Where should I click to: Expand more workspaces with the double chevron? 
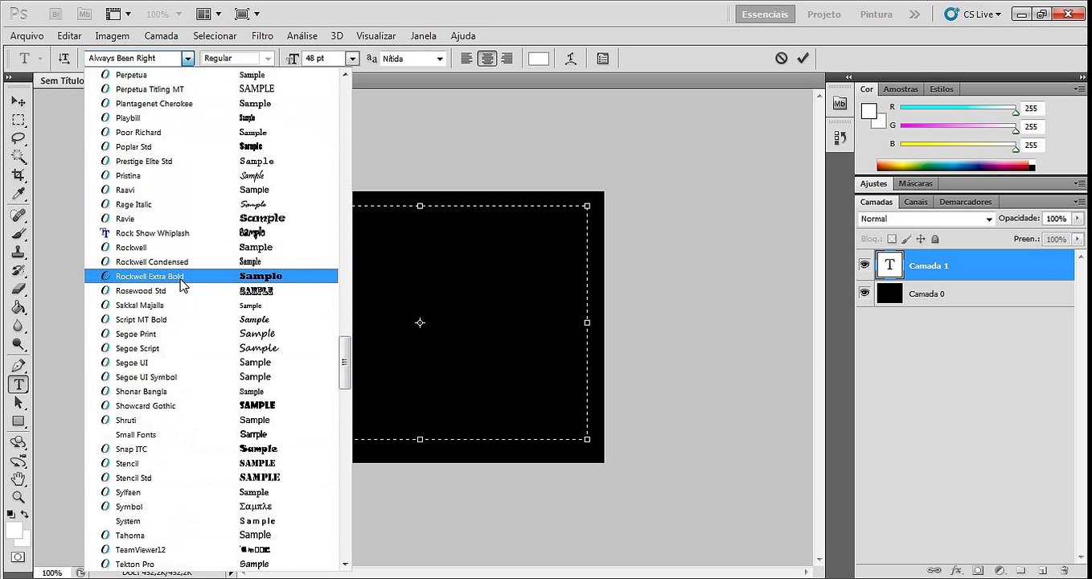[x=914, y=14]
